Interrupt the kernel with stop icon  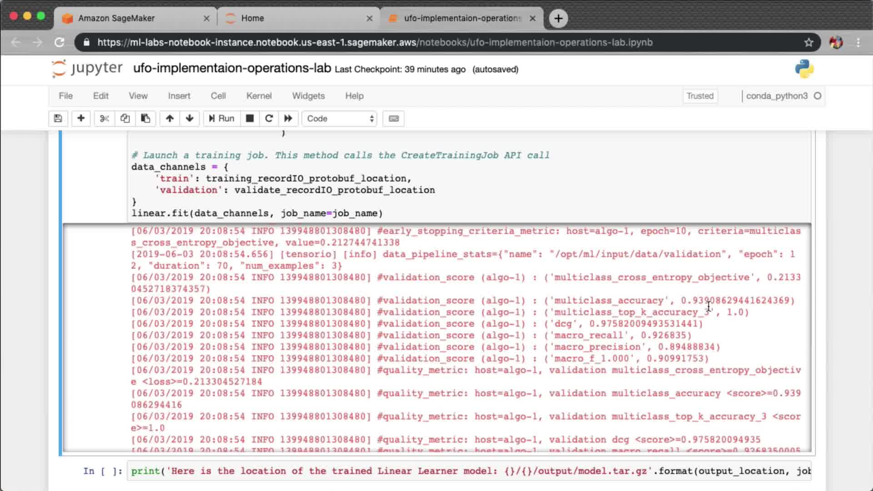[250, 119]
